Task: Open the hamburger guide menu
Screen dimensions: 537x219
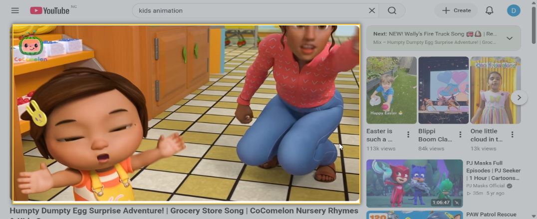Action: pos(15,10)
